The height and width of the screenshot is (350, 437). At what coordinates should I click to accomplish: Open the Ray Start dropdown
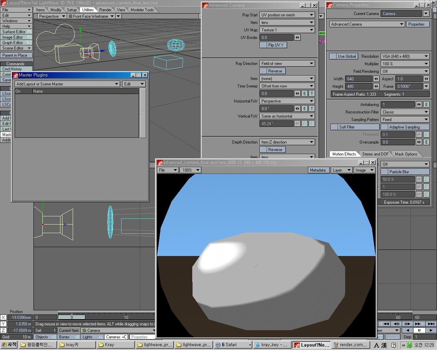point(287,15)
